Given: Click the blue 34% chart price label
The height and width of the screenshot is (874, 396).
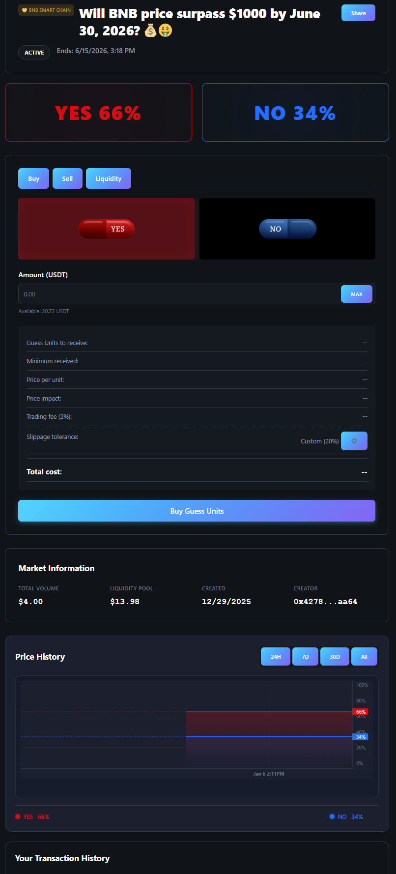Looking at the screenshot, I should tap(361, 737).
